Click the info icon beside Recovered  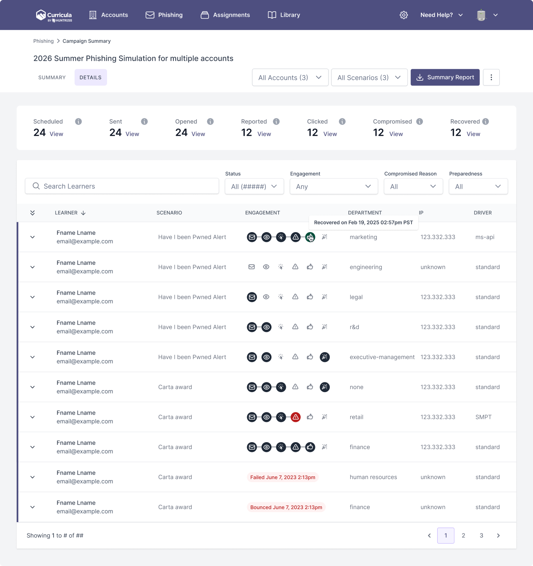tap(486, 122)
